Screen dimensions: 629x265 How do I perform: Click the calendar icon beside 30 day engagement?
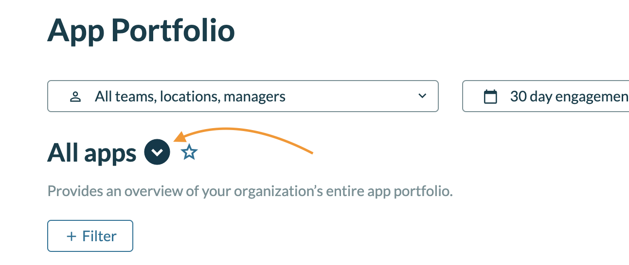click(x=490, y=97)
